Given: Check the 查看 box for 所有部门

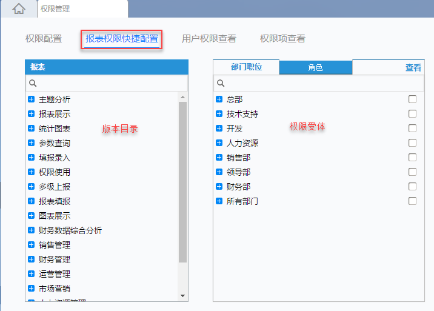Looking at the screenshot, I should click(x=412, y=201).
